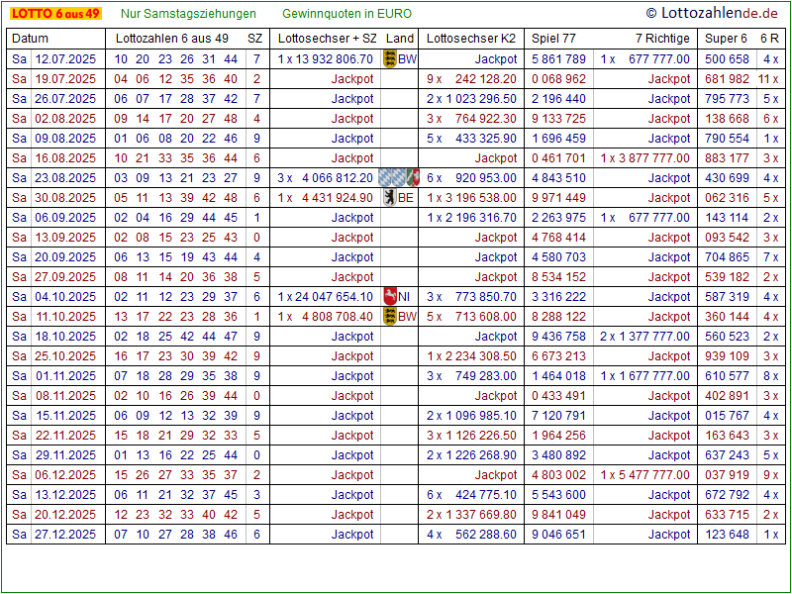Click the LOTTO 6 aus 49 logo badge

click(x=55, y=14)
